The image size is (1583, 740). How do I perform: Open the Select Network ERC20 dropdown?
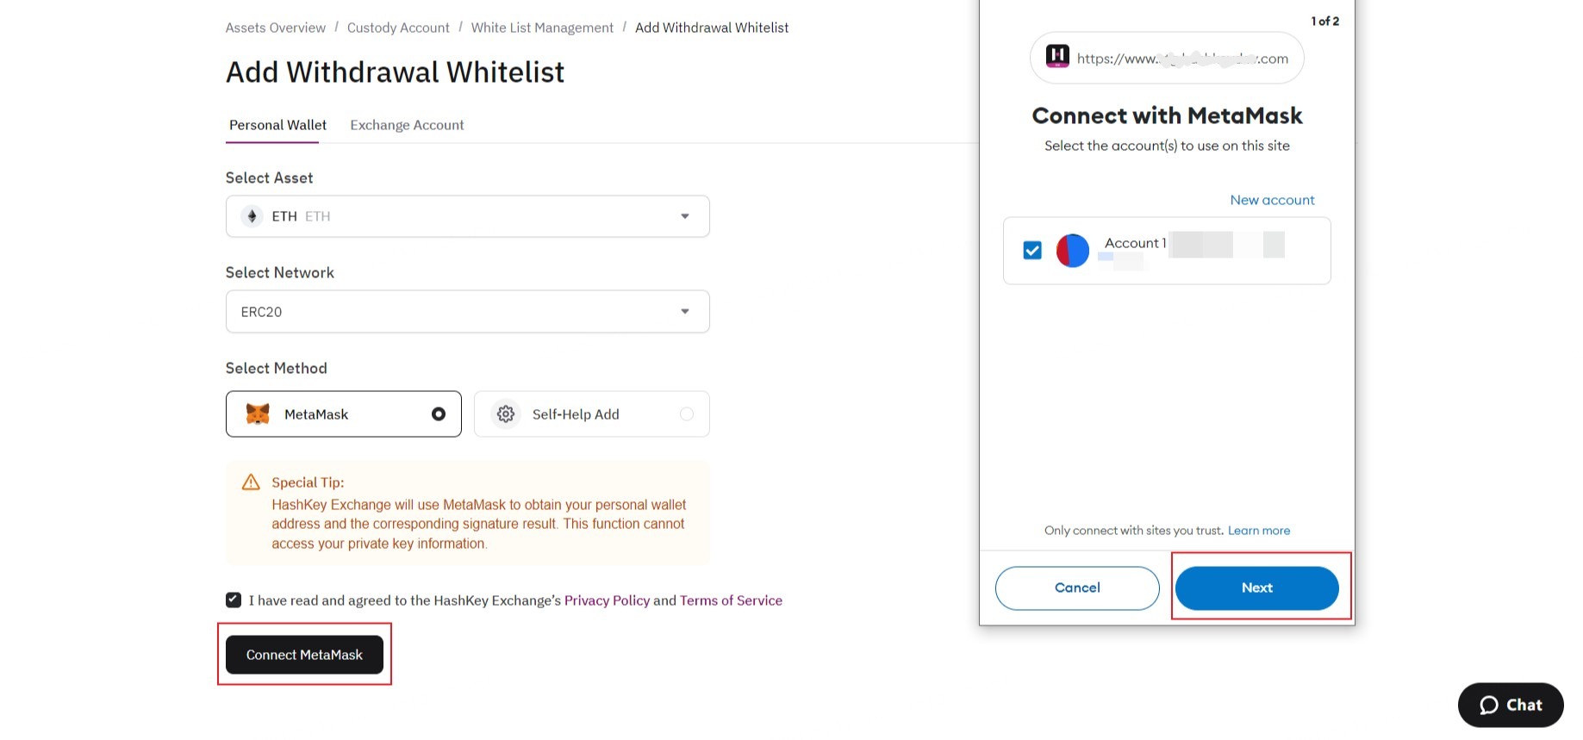coord(684,311)
